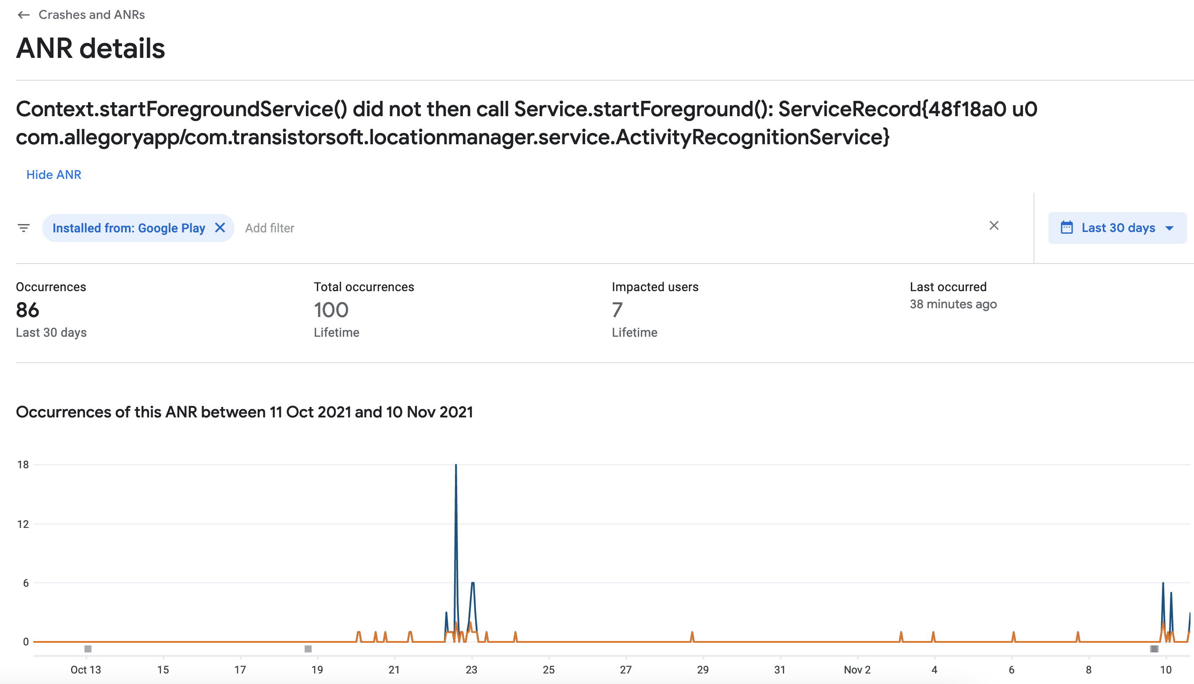The width and height of the screenshot is (1194, 684).
Task: Click the calendar icon in the date range selector
Action: 1067,228
